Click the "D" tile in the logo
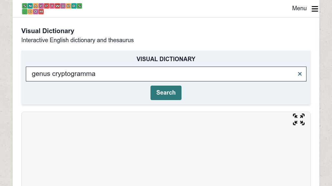Viewport: 332px width, 186px height. [74, 6]
